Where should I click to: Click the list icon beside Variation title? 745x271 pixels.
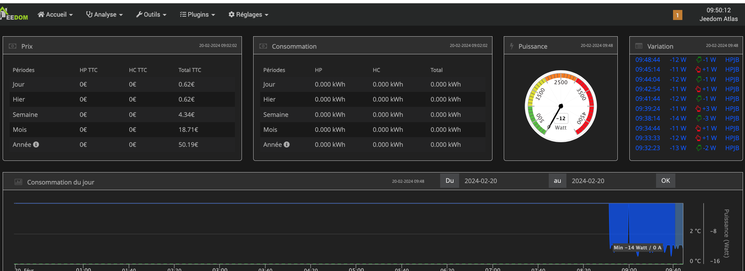(x=639, y=46)
